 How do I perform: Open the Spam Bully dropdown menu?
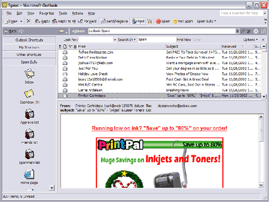tap(206, 21)
